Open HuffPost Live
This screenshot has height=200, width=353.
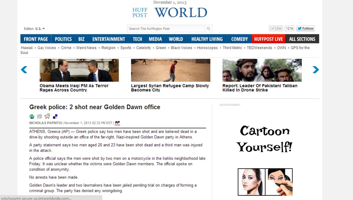(269, 39)
